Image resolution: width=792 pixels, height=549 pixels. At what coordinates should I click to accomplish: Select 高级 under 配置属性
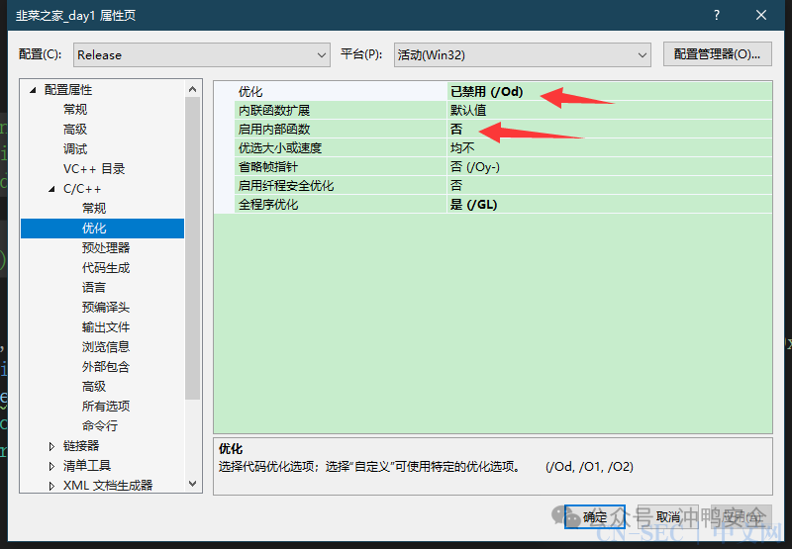point(75,130)
